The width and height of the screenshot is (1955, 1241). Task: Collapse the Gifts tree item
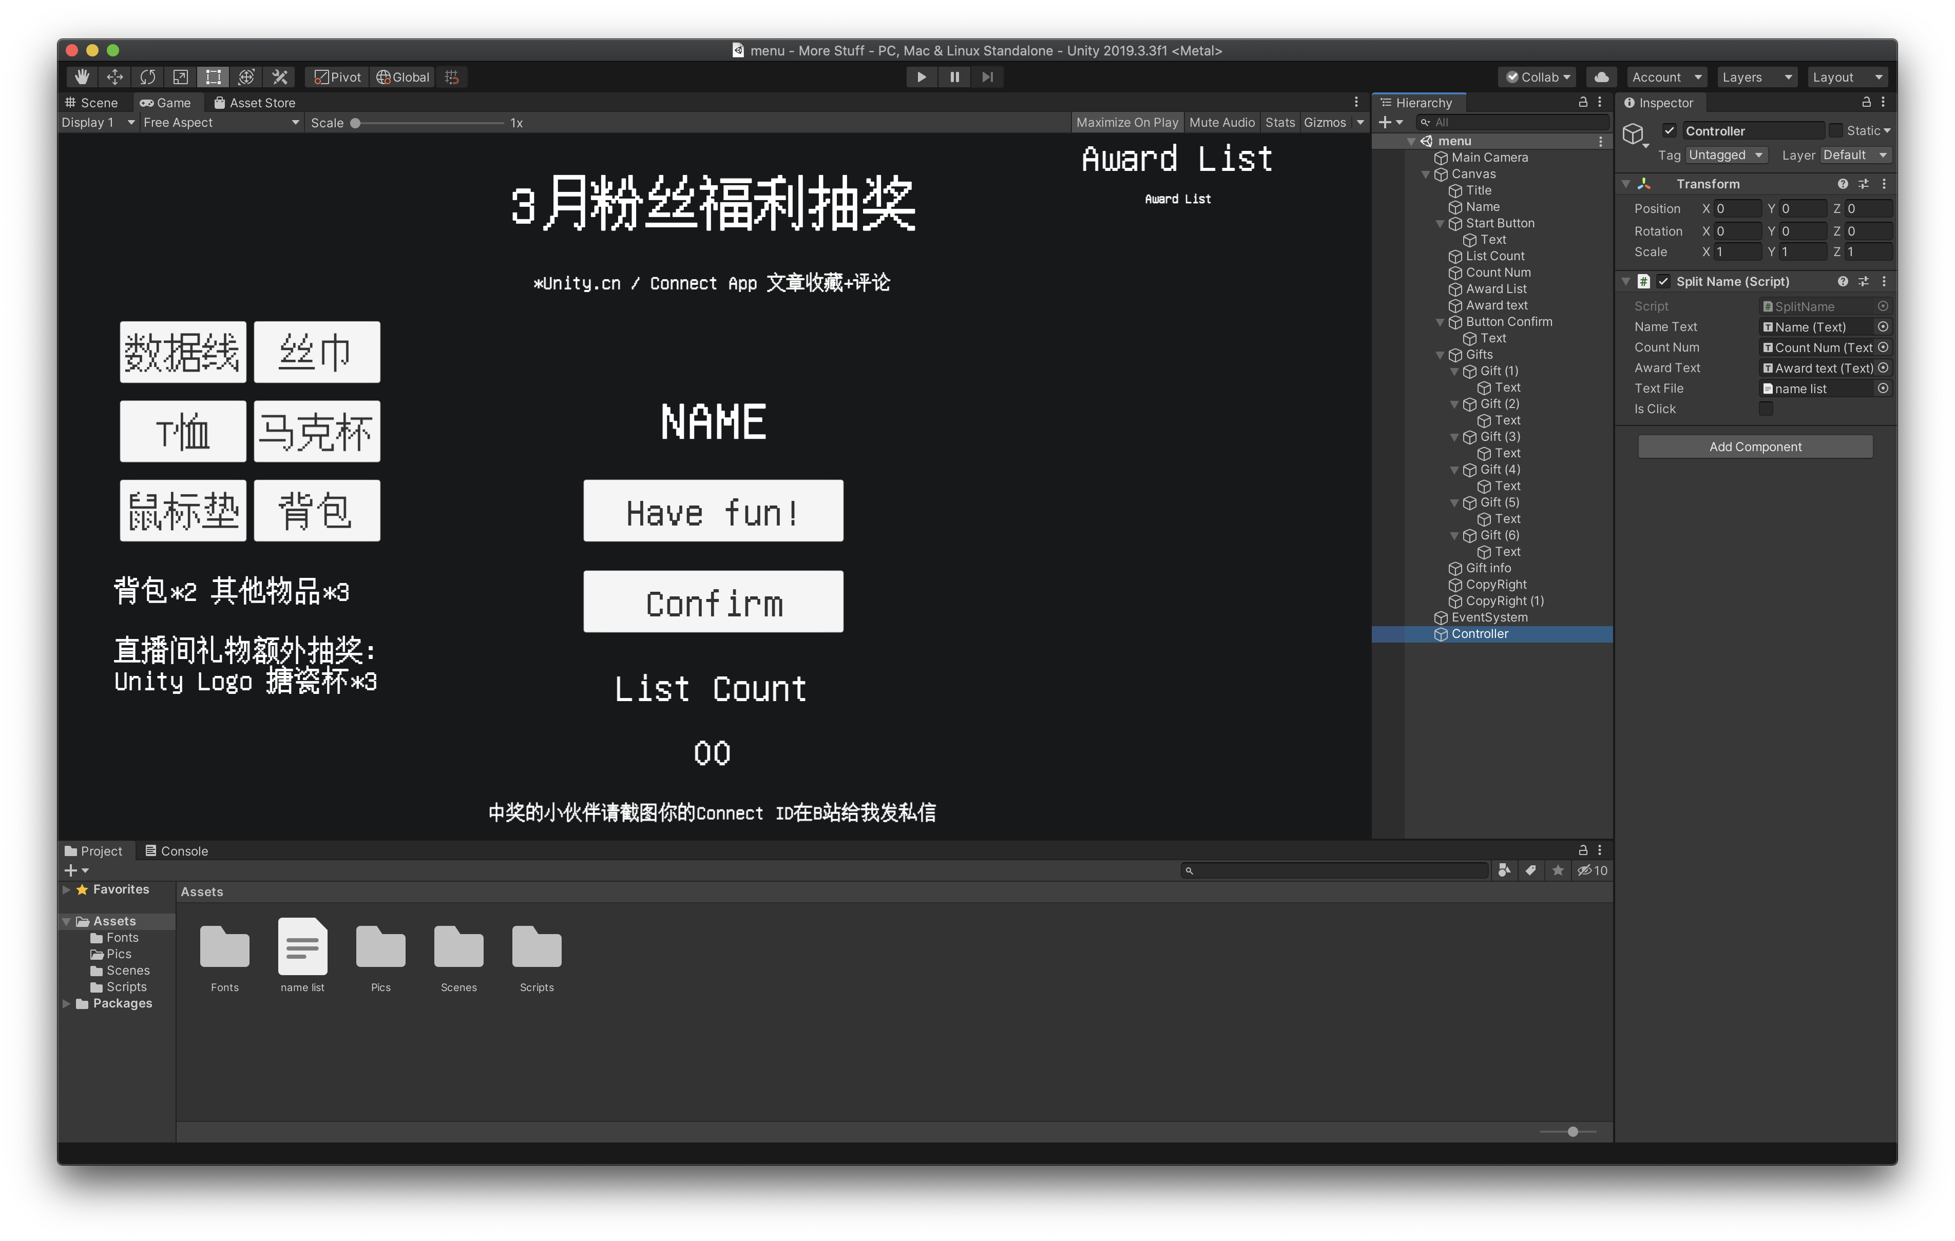coord(1440,355)
